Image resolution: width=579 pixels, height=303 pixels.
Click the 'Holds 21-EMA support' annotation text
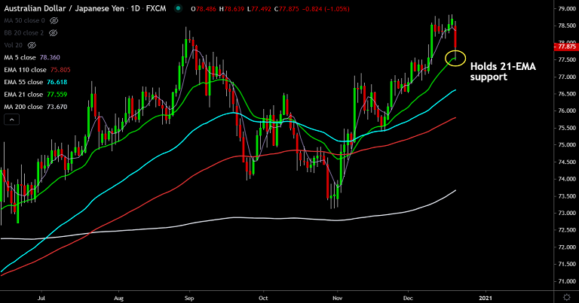(503, 71)
